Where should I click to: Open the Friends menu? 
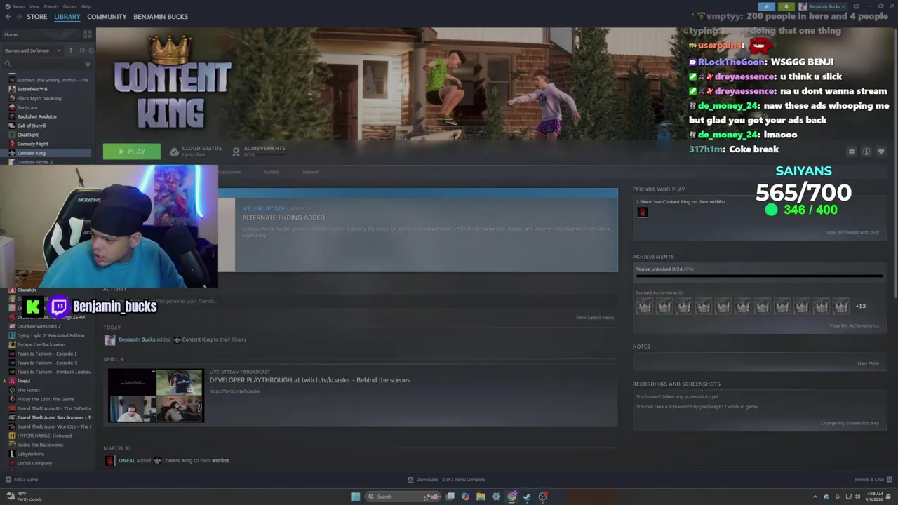(51, 6)
